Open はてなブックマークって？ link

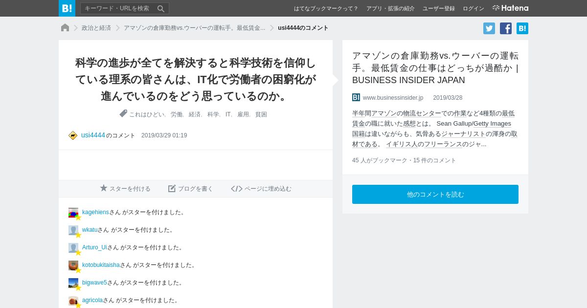(x=326, y=8)
